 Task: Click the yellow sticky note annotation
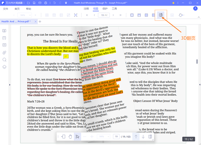(66, 57)
